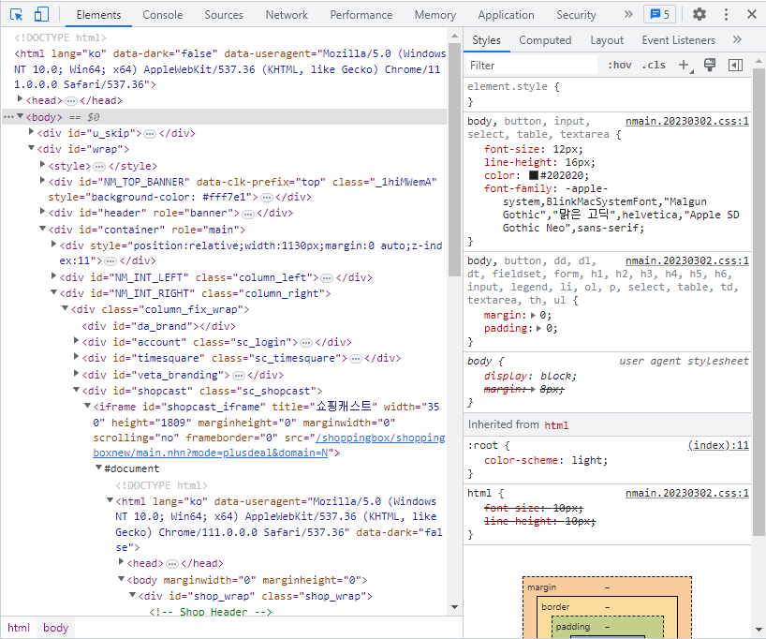The image size is (766, 639).
Task: Select the Styles sidebar tab
Action: tap(486, 40)
